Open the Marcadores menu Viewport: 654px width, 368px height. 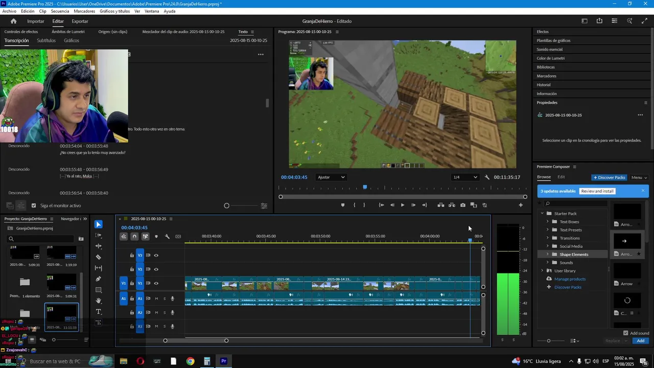[x=84, y=11]
